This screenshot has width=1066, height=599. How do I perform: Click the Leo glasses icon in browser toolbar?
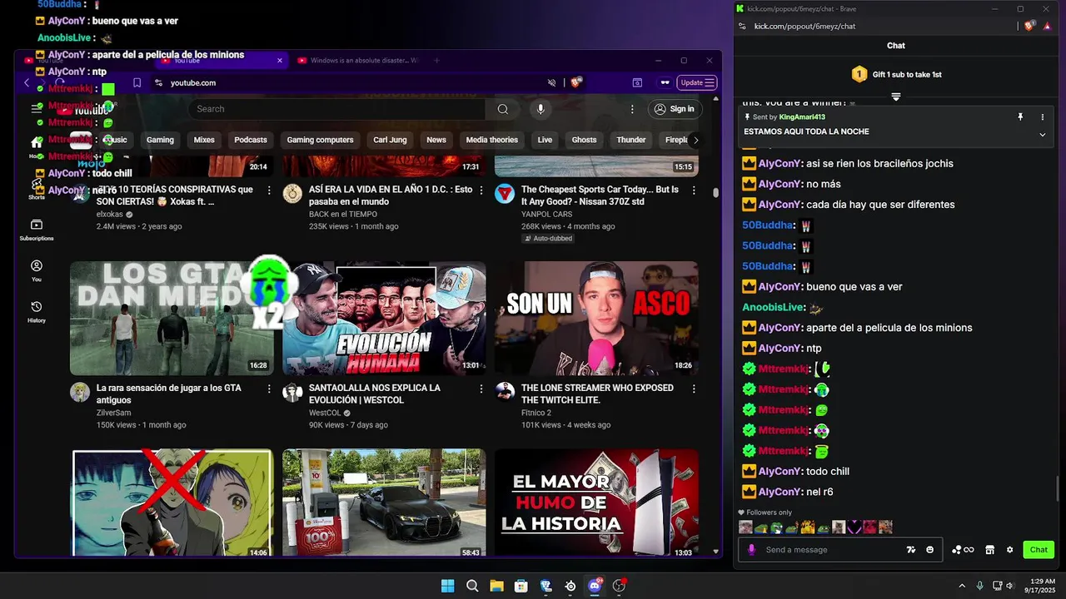(665, 82)
